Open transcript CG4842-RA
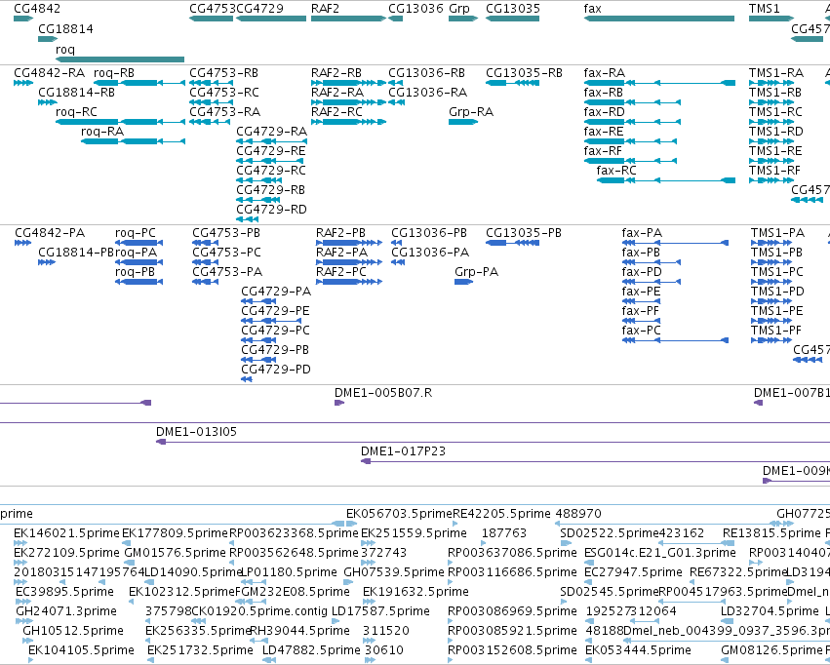 click(x=23, y=83)
